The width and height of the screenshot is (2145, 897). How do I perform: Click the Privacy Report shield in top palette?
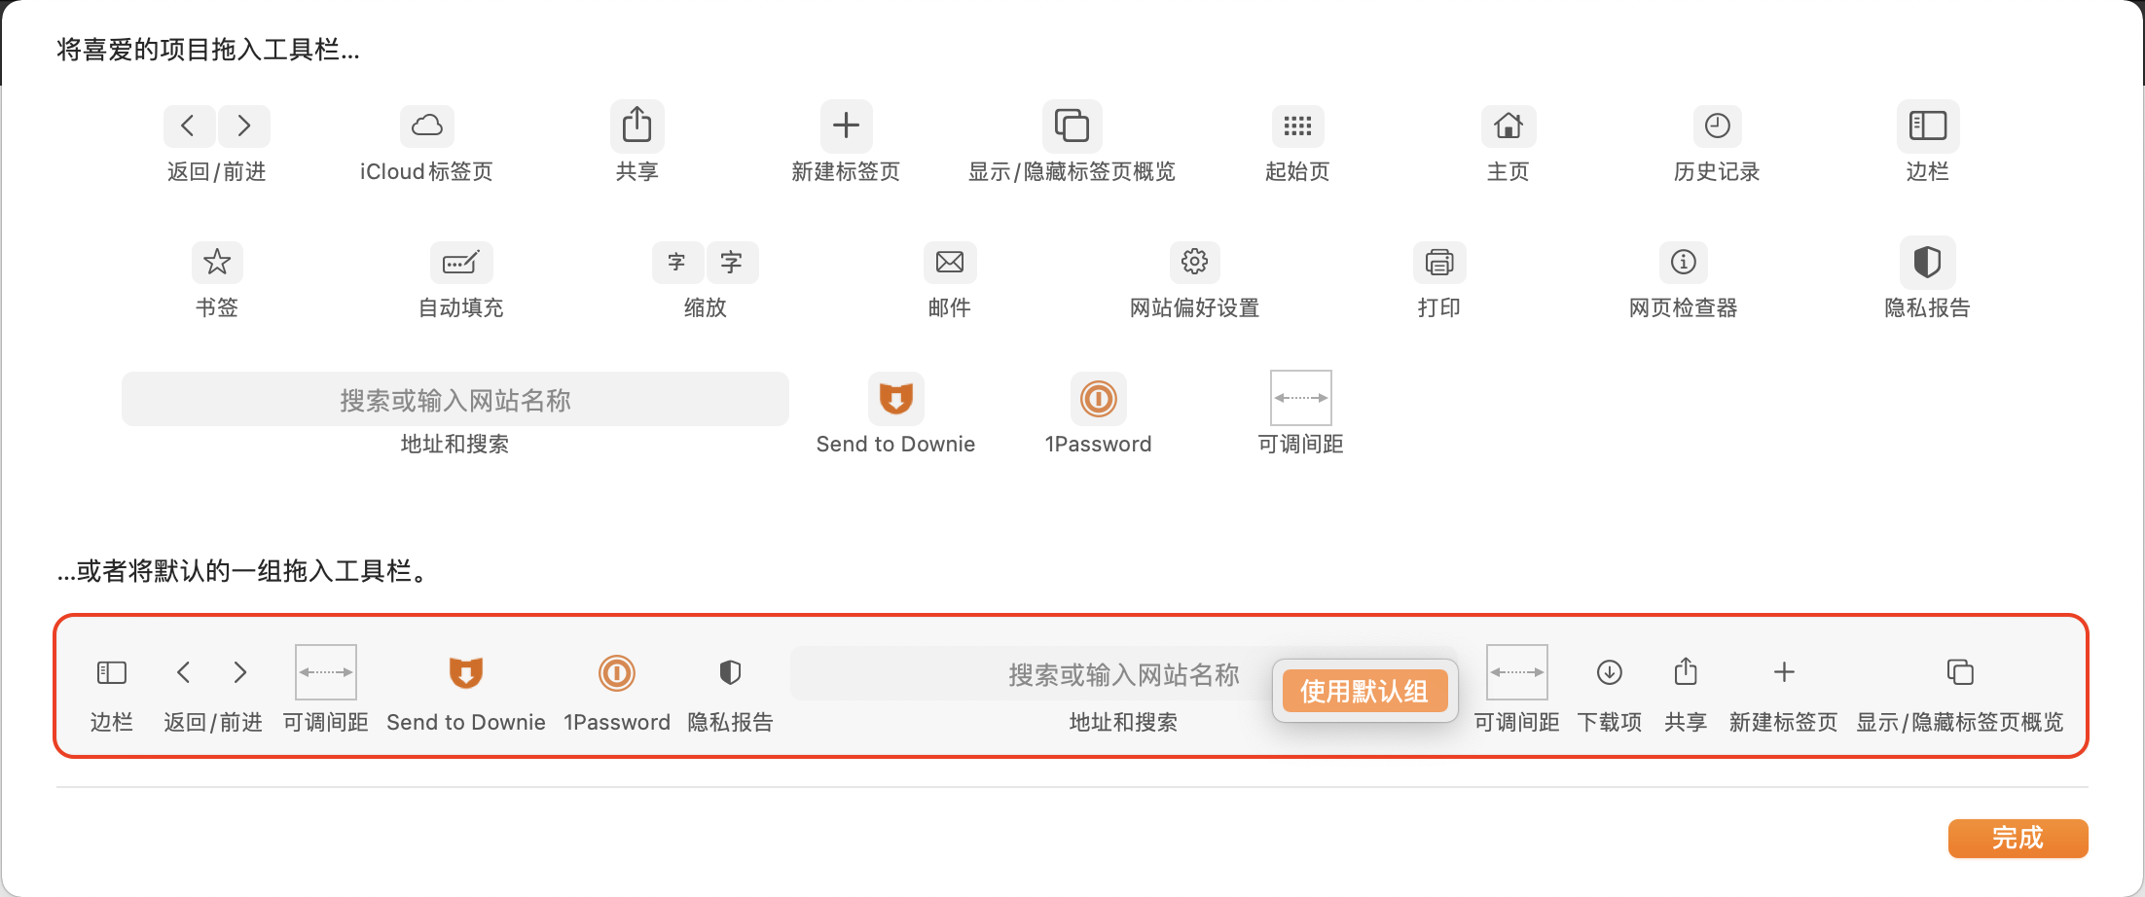(x=1927, y=262)
